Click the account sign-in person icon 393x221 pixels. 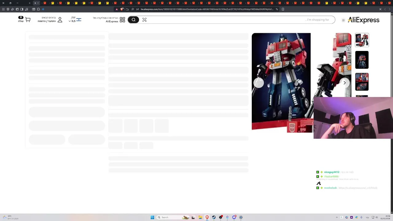[60, 20]
